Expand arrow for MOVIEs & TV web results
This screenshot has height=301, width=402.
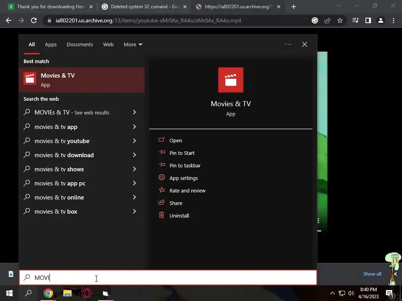pos(134,112)
